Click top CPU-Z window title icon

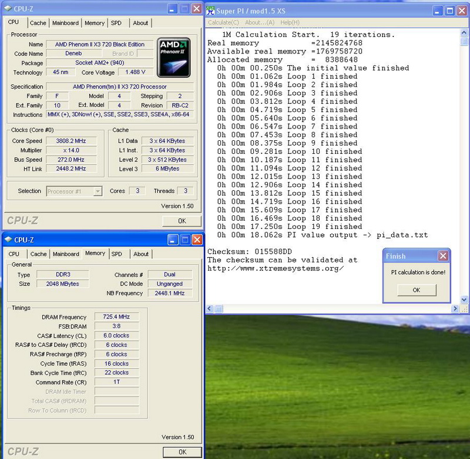click(x=8, y=9)
